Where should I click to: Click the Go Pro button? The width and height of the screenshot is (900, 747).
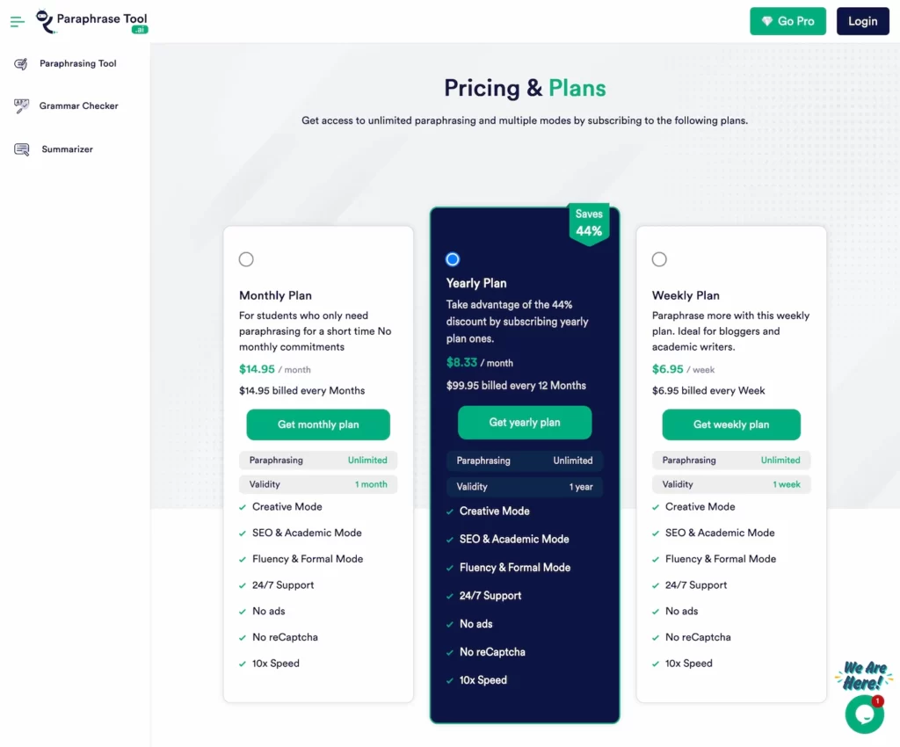[788, 21]
